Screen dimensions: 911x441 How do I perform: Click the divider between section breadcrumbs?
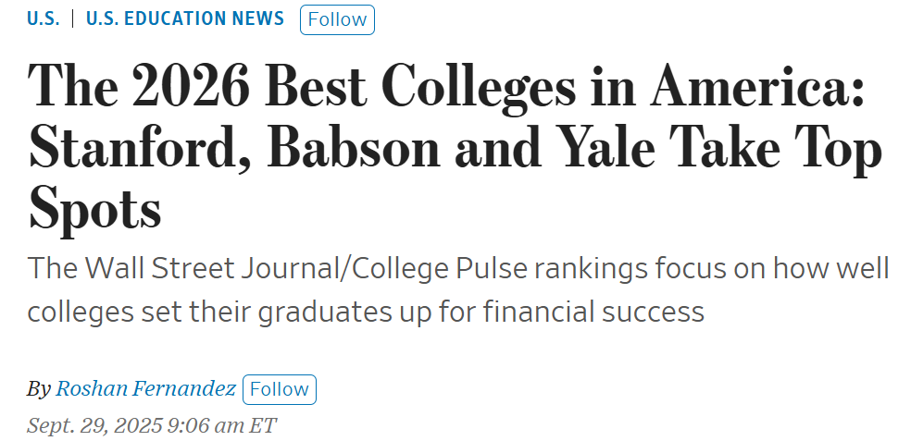[72, 19]
